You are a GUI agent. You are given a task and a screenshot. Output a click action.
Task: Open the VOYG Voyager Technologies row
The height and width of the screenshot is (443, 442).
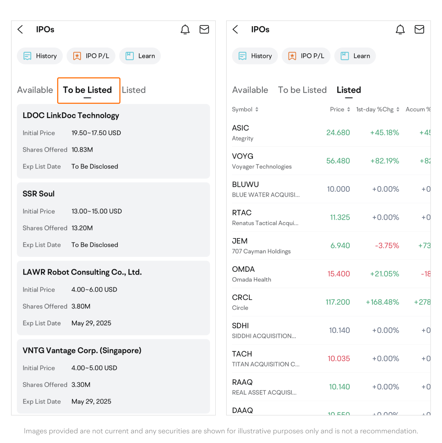[x=327, y=161]
